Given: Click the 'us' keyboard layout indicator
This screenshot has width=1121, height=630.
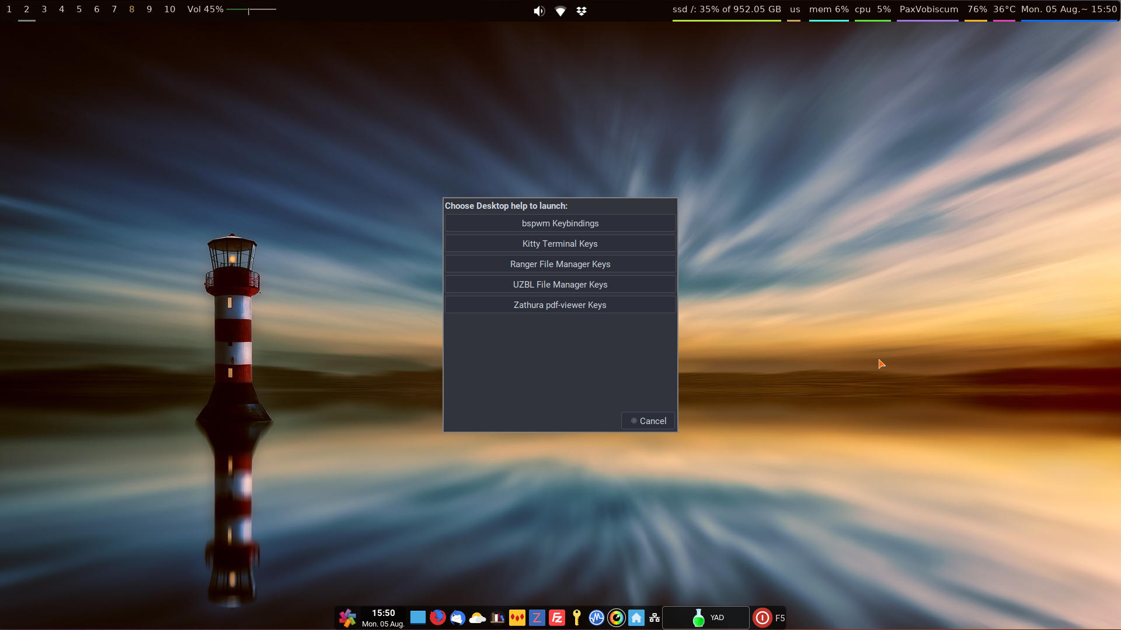Looking at the screenshot, I should pos(795,9).
